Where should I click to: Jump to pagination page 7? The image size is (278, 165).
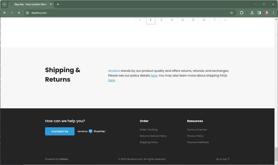214,20
